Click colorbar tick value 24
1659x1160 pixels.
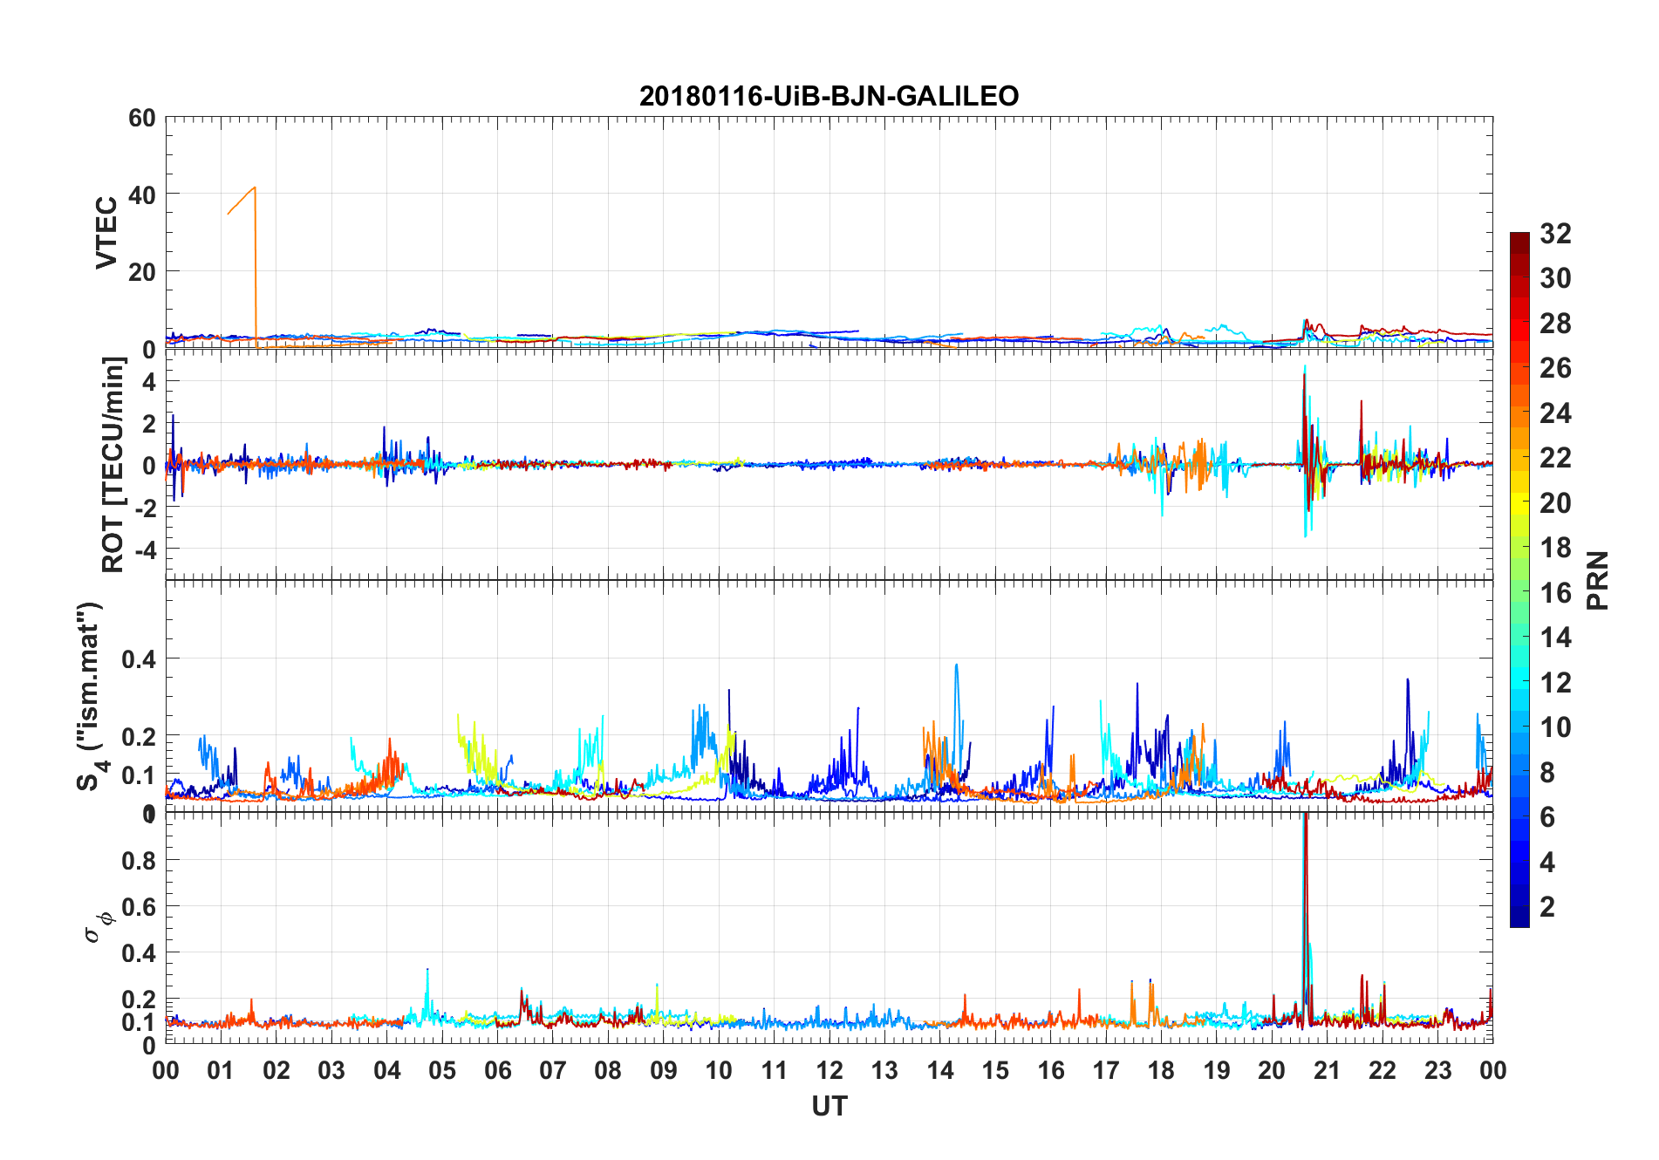tap(1555, 413)
